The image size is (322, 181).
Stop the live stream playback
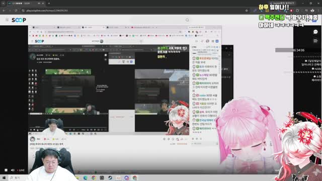click(6, 170)
